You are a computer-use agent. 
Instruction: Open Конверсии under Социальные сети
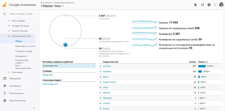21,56
